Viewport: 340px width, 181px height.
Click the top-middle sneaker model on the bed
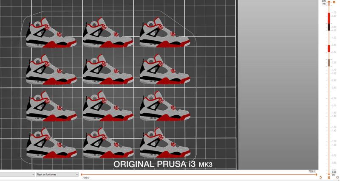tap(108, 33)
